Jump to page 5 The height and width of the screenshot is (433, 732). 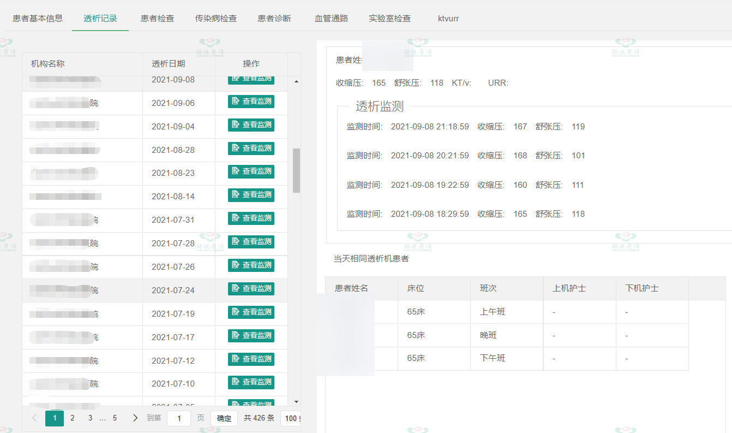click(115, 418)
